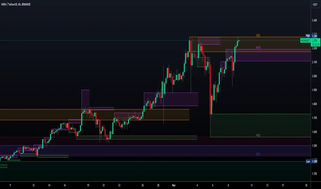The image size is (321, 189).
Task: Click the 1.700 price axis value
Action: (314, 118)
